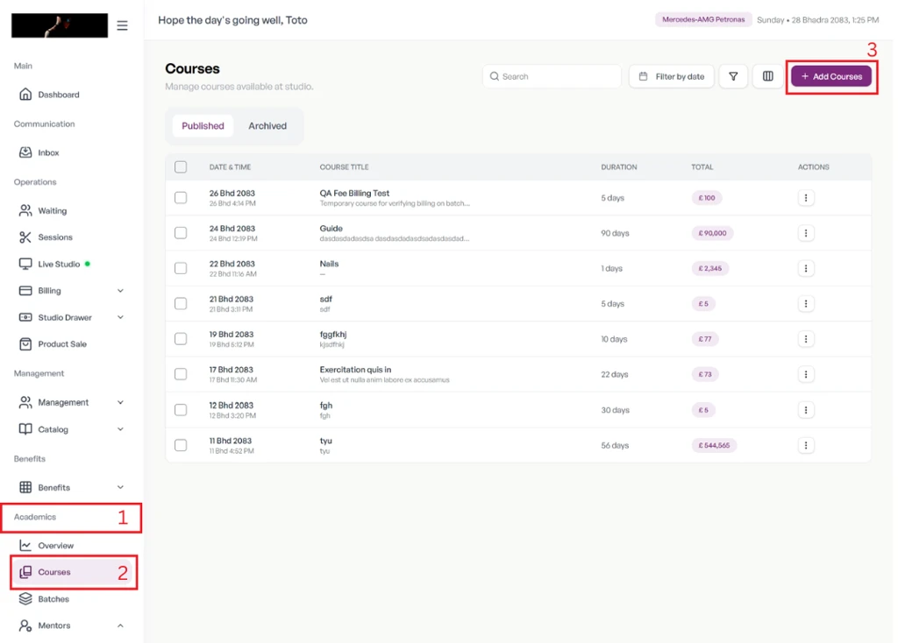Expand the Catalog submenu chevron

[120, 429]
